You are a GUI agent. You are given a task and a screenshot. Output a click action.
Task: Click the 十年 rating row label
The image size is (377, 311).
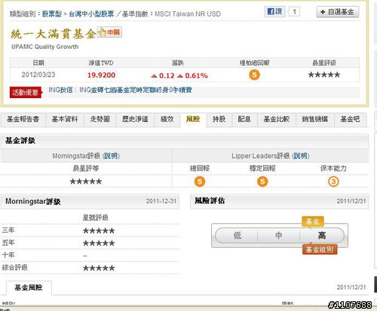tap(8, 255)
